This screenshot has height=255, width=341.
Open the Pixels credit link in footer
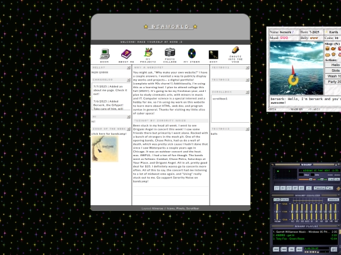point(181,208)
